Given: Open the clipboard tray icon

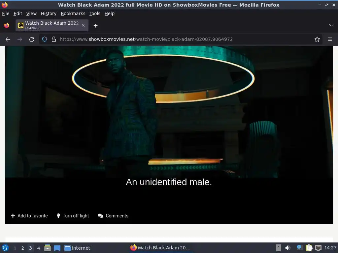Looking at the screenshot, I should click(x=309, y=248).
